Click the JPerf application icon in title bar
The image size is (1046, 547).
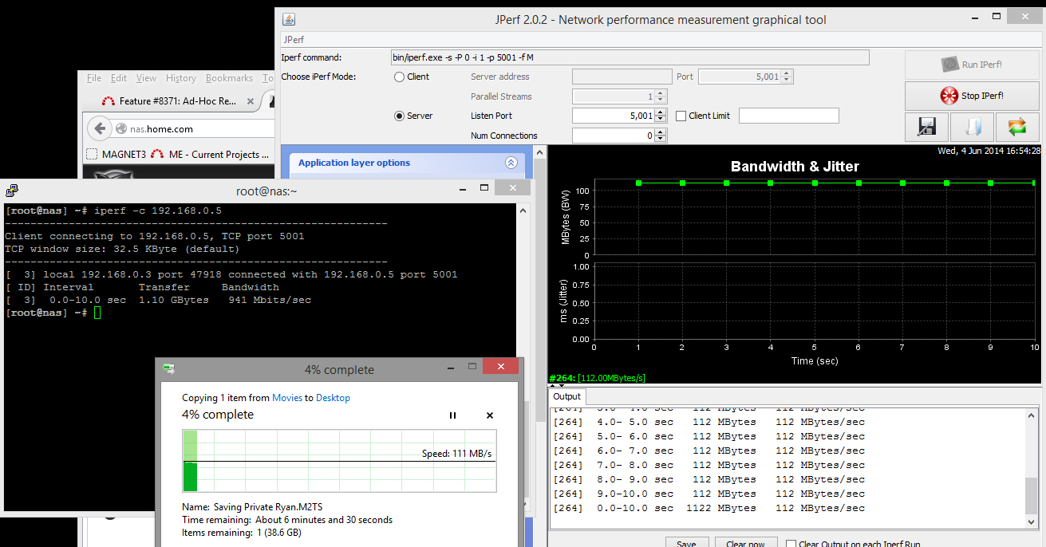click(289, 19)
